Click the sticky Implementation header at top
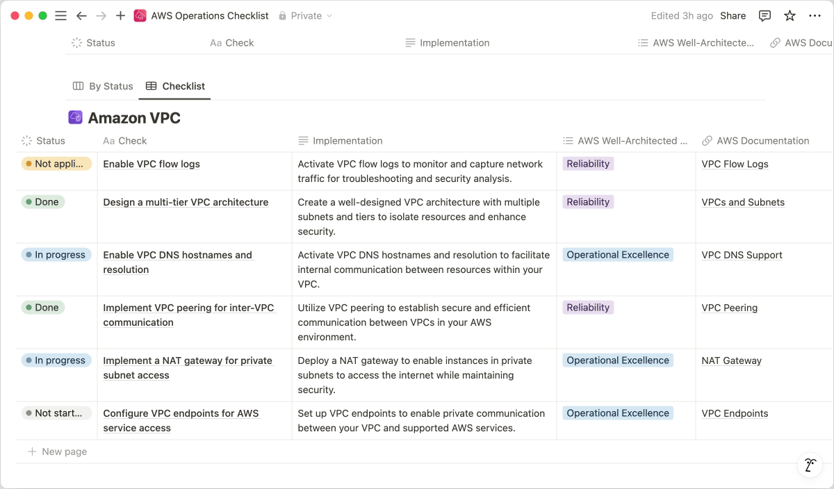834x489 pixels. [448, 42]
